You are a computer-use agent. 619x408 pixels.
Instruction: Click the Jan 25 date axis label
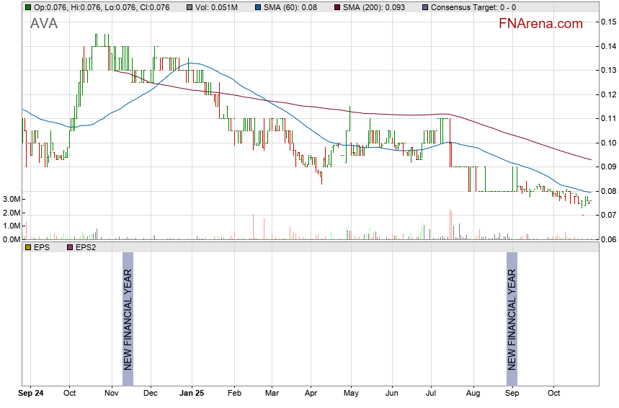point(192,394)
